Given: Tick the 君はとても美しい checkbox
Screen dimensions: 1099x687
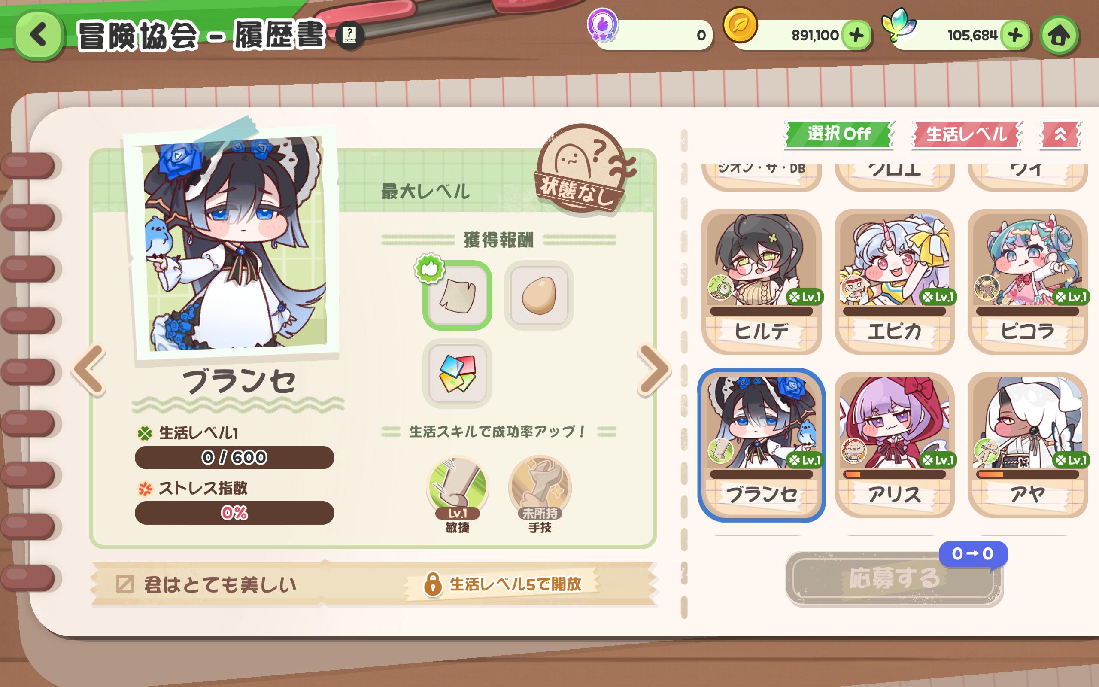Looking at the screenshot, I should pos(124,584).
